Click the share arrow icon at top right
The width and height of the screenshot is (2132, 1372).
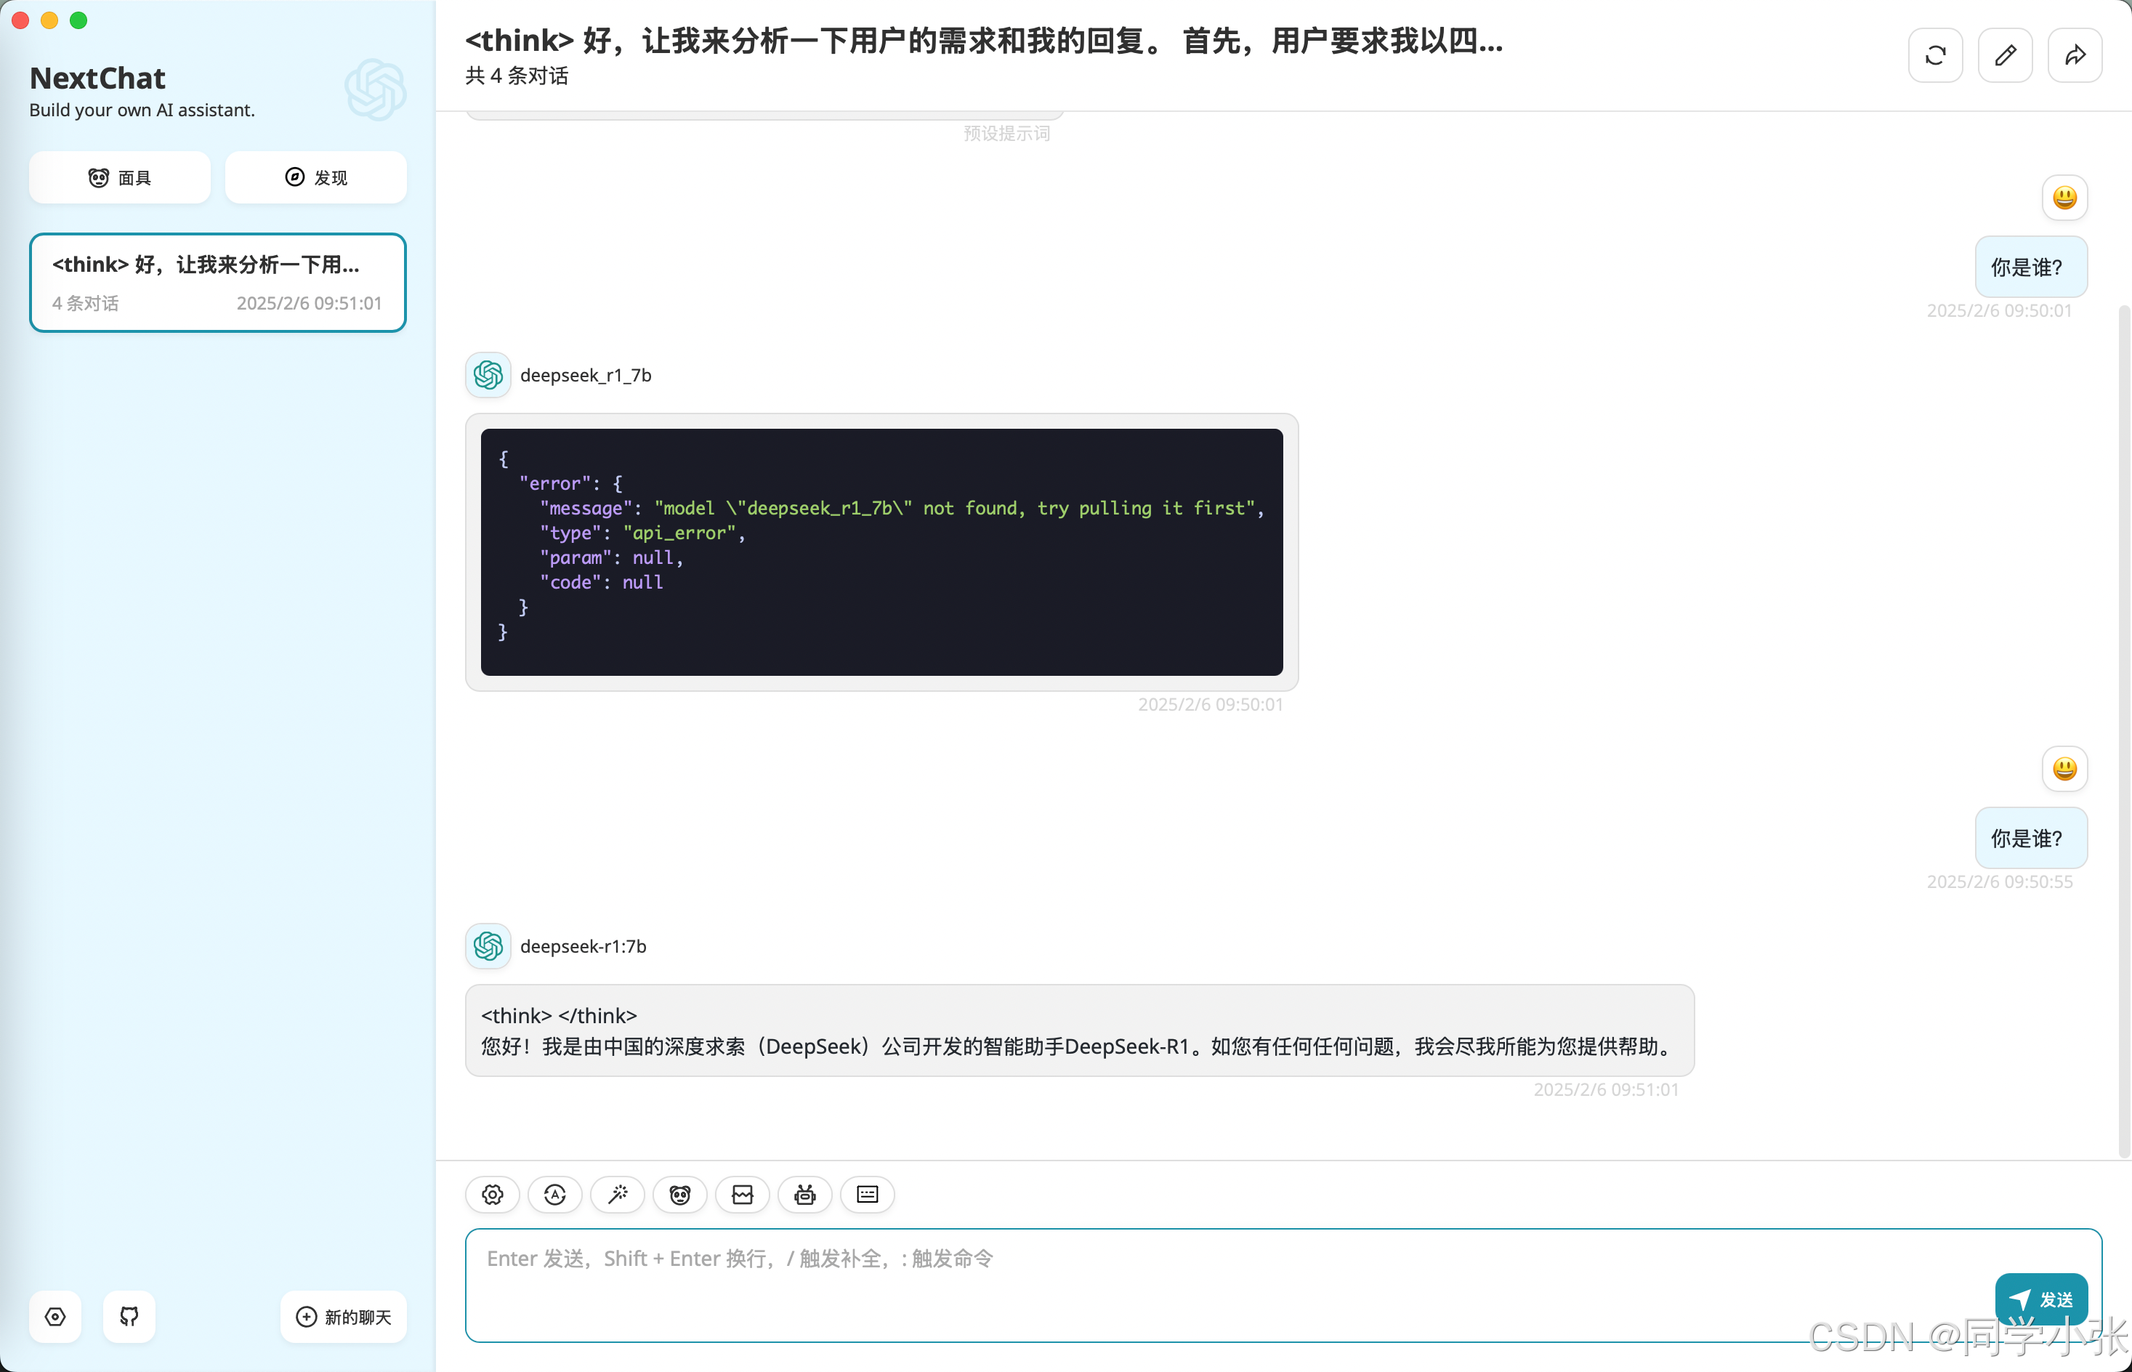(x=2074, y=56)
